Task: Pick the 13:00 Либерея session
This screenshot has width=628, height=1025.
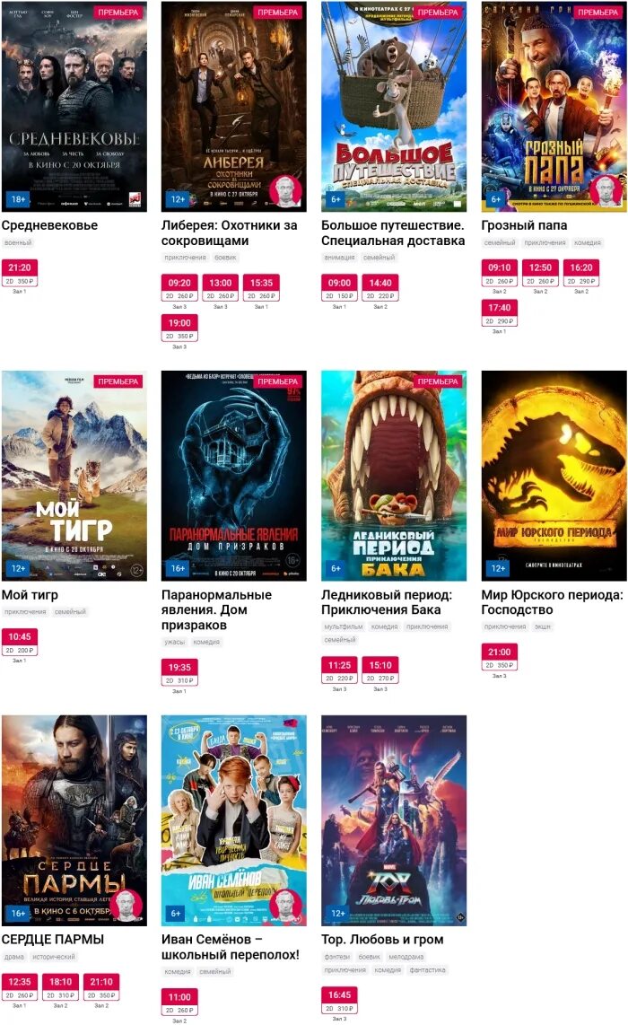Action: tap(220, 288)
